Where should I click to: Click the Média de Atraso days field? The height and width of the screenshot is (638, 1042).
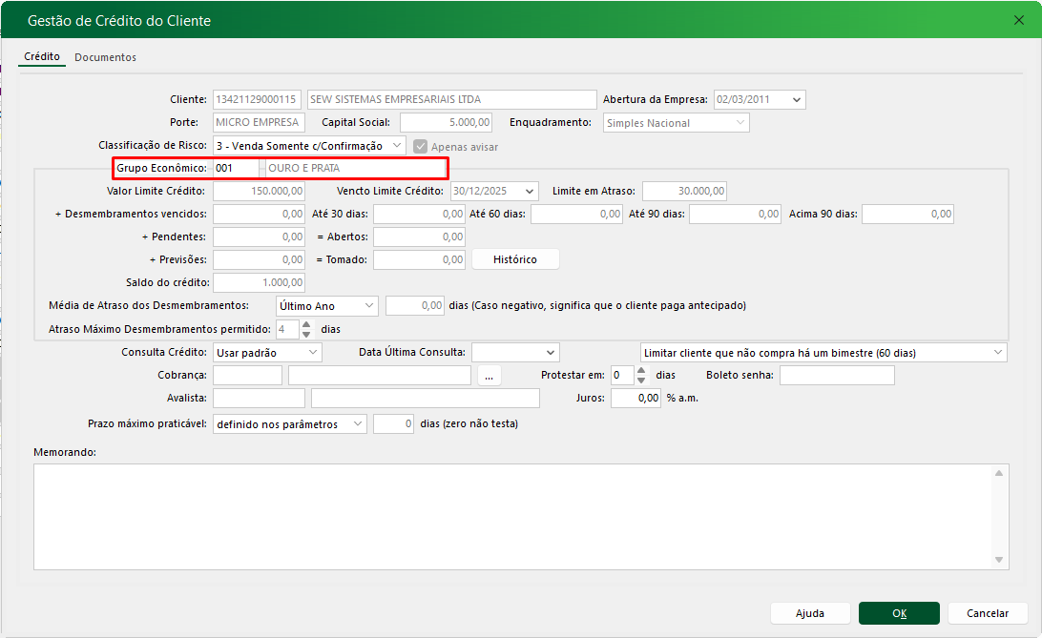point(415,306)
